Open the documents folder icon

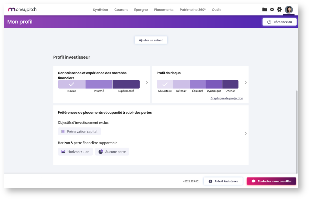pos(264,10)
